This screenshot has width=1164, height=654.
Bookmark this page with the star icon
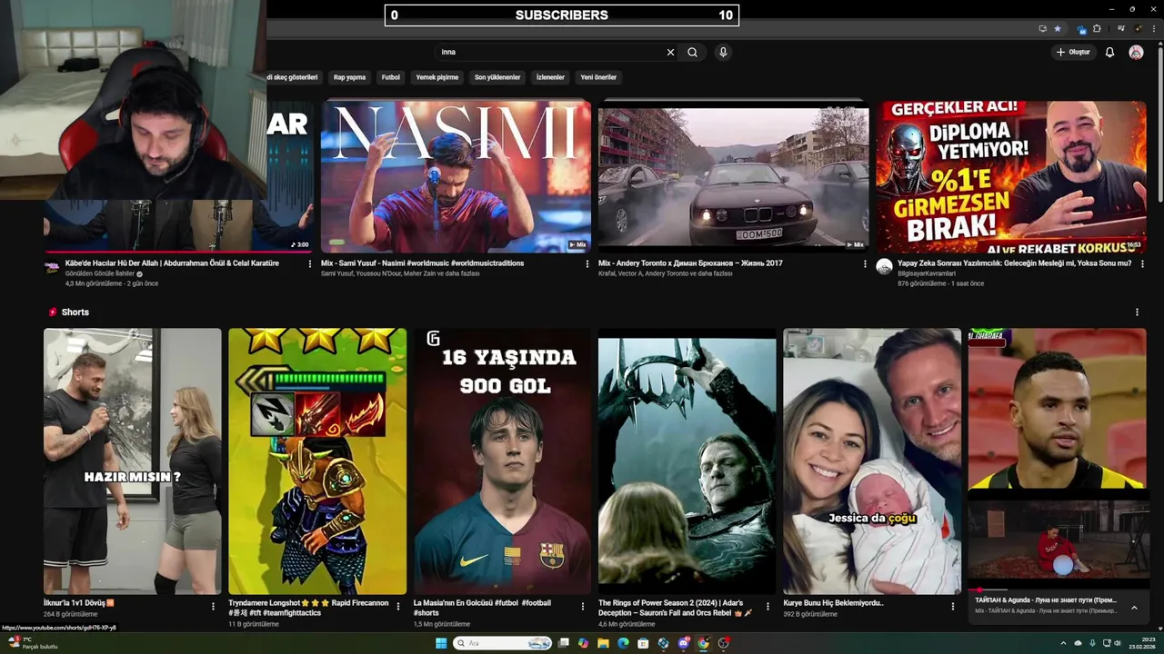tap(1058, 28)
